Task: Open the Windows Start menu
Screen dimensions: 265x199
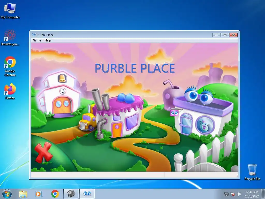Action: (7, 194)
